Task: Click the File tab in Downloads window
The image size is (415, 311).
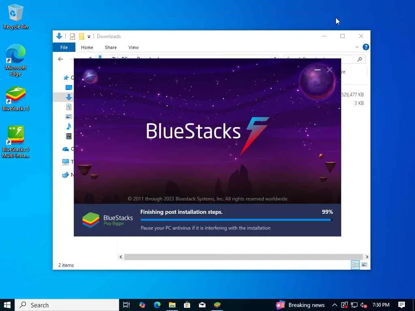Action: pyautogui.click(x=64, y=47)
